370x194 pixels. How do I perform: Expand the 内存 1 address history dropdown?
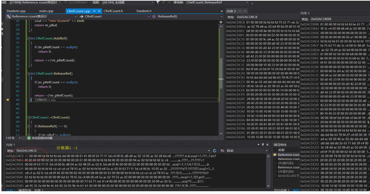click(209, 151)
